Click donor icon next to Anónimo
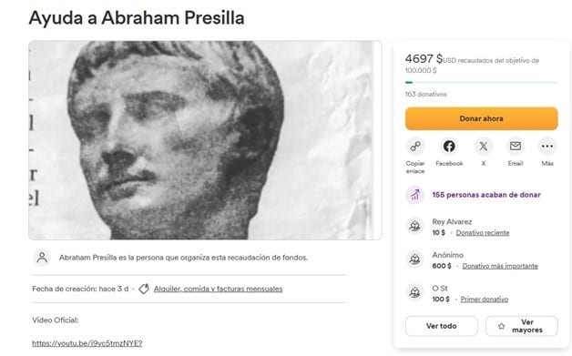This screenshot has height=356, width=572. pos(414,259)
